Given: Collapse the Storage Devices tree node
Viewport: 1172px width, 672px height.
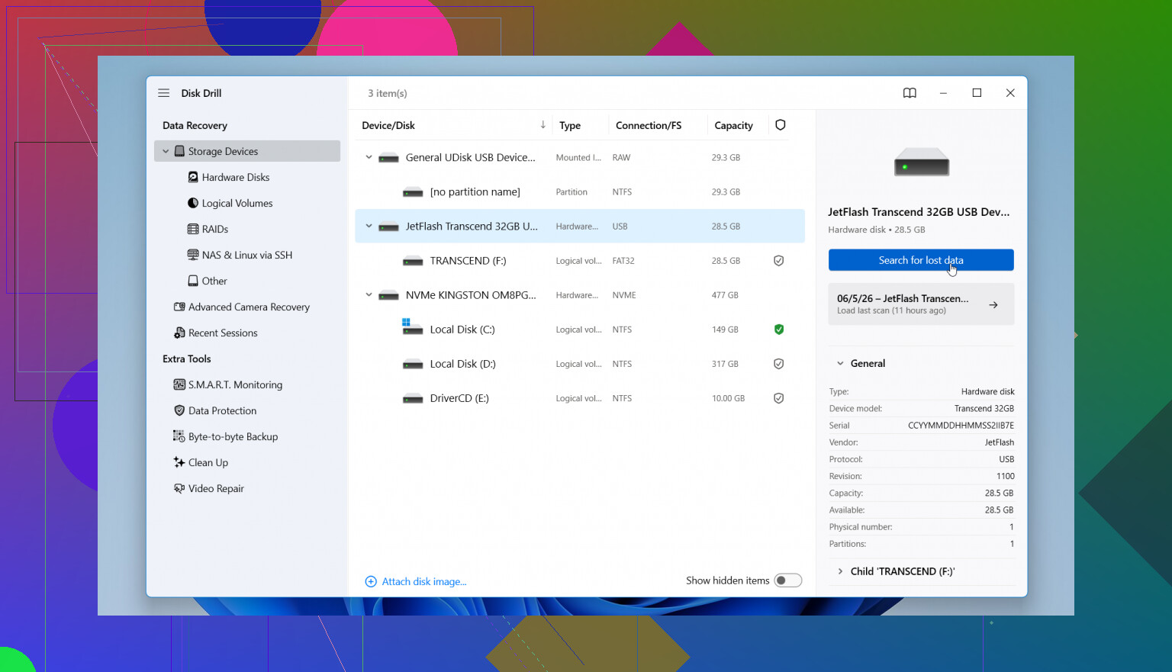Looking at the screenshot, I should click(166, 151).
